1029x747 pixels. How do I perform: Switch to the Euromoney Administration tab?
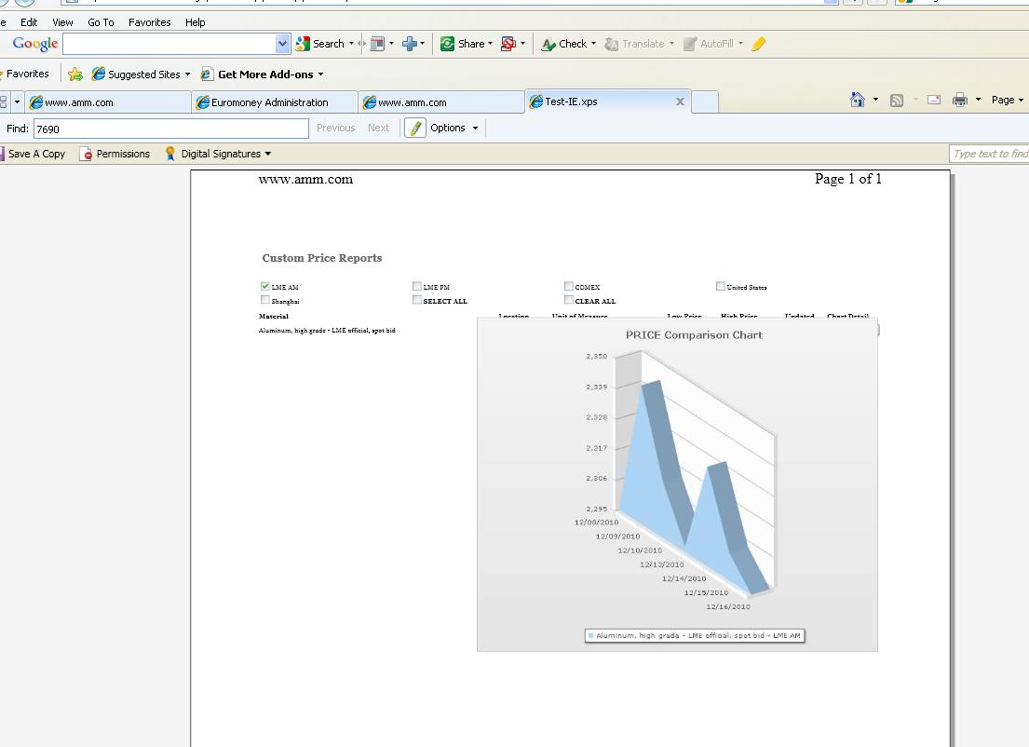pos(270,102)
